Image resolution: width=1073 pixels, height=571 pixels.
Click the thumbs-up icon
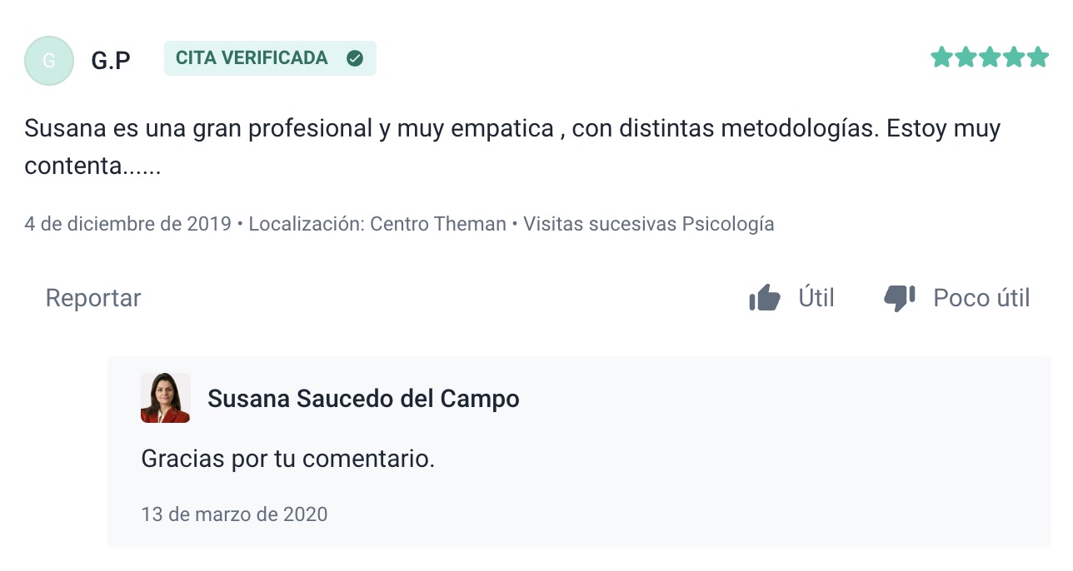pos(764,298)
